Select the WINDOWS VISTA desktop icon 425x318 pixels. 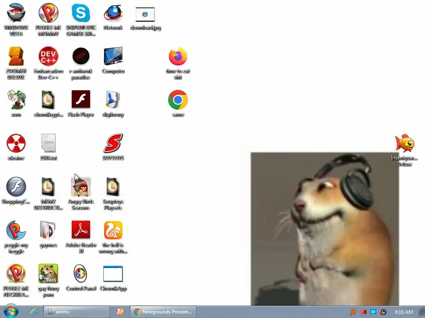click(16, 13)
